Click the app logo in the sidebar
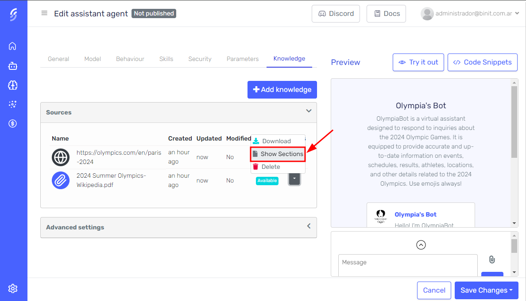This screenshot has width=526, height=301. (x=13, y=15)
